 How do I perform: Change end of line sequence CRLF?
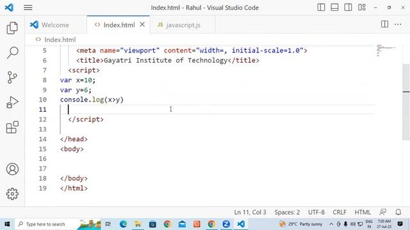340,212
